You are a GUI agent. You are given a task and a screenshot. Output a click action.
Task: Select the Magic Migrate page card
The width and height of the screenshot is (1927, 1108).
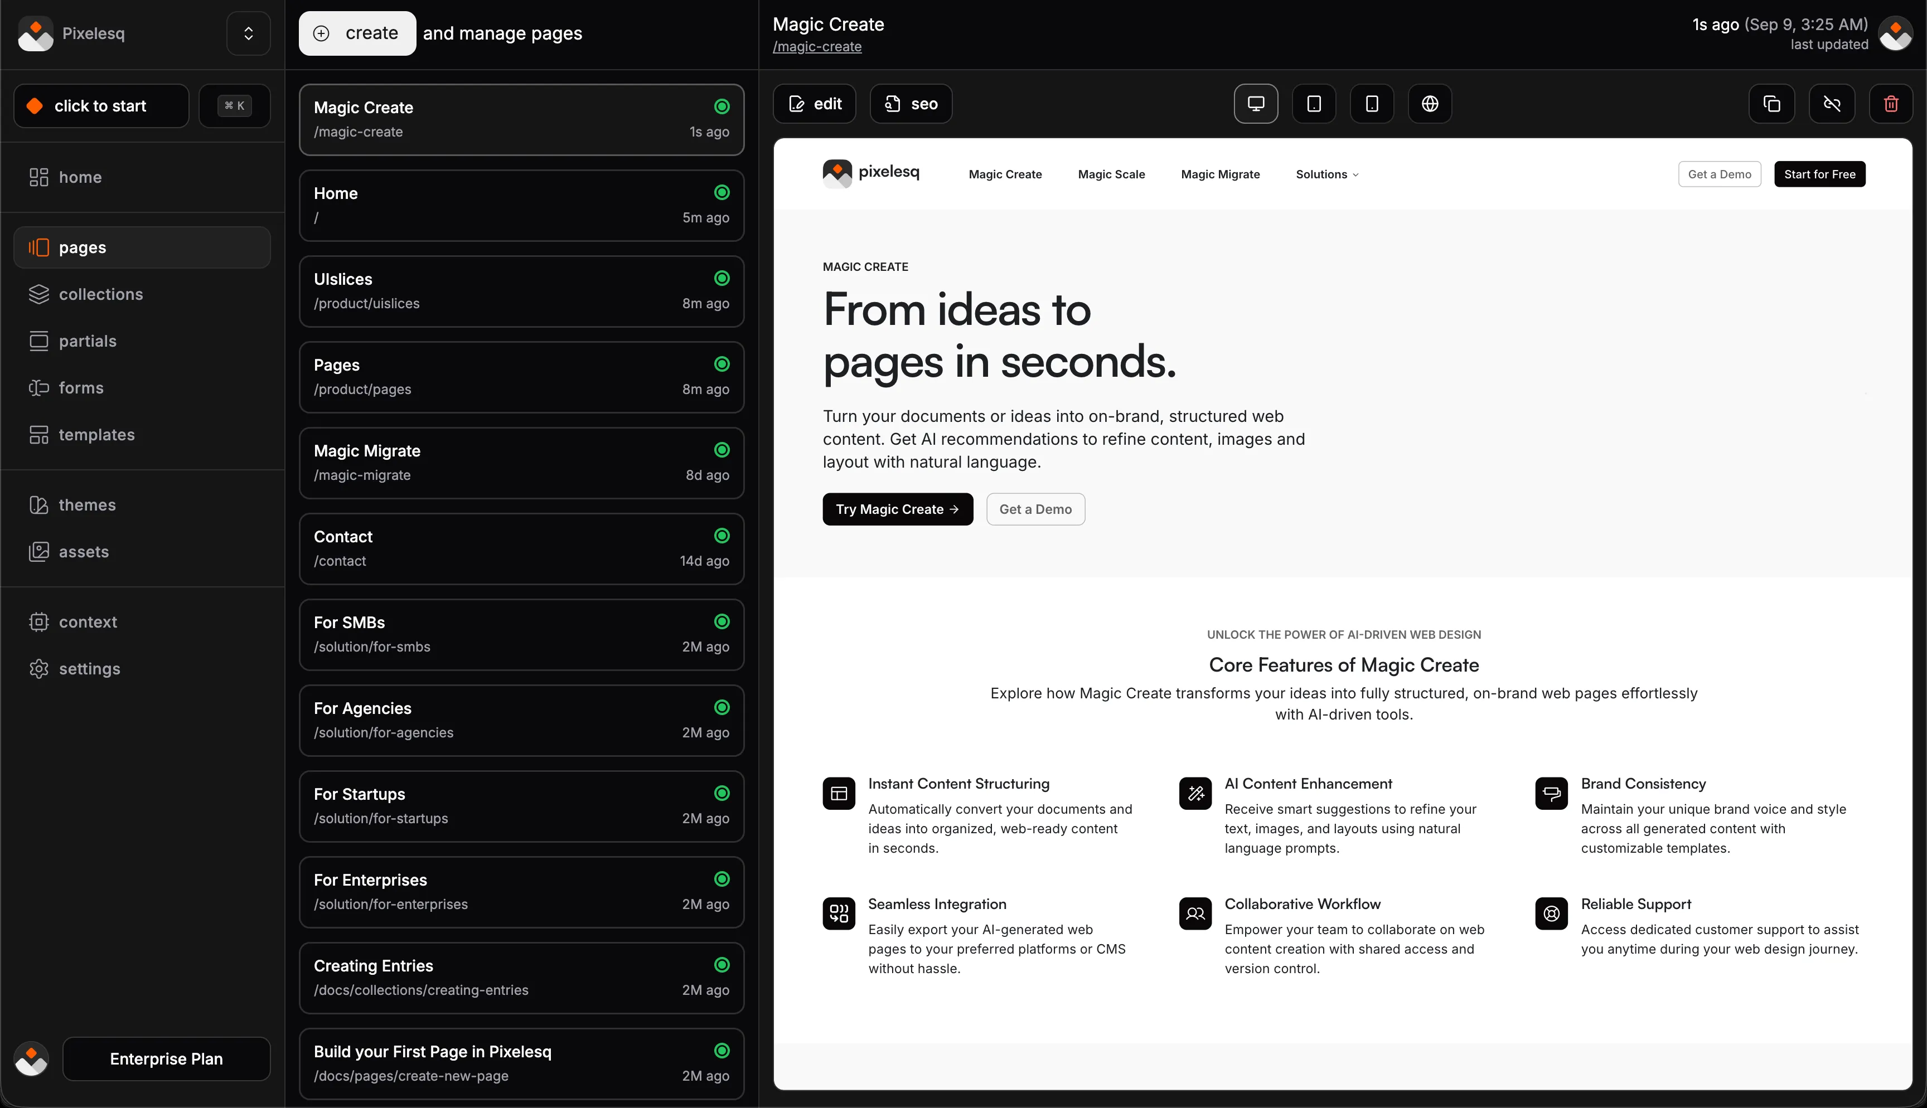(x=521, y=463)
